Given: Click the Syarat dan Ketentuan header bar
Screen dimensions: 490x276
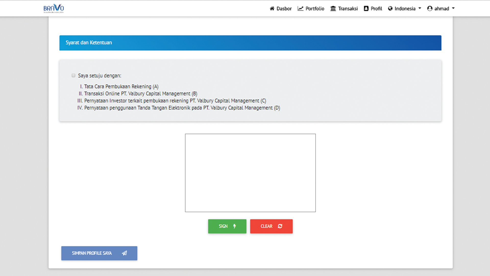Looking at the screenshot, I should pyautogui.click(x=250, y=43).
